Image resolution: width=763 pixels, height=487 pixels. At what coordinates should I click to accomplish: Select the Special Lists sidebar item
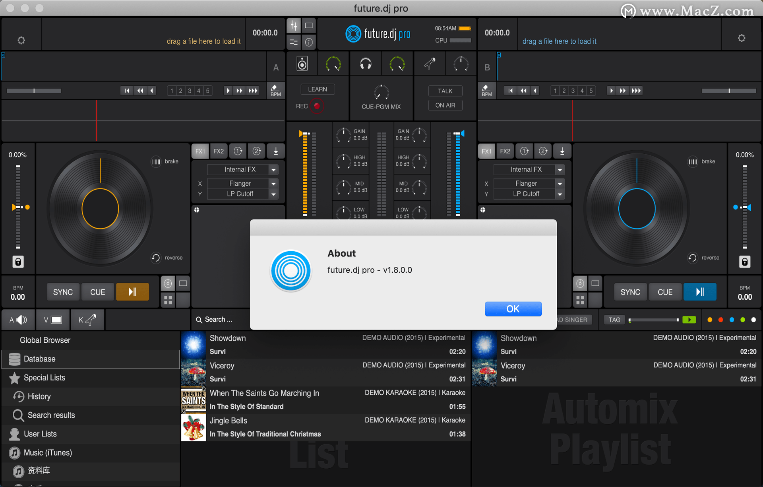(x=44, y=377)
